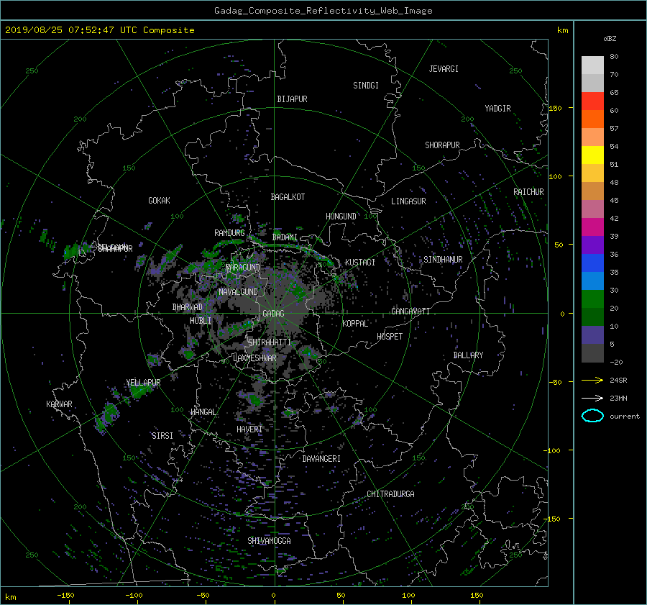Image resolution: width=647 pixels, height=605 pixels.
Task: Click the GOKAK city label
Action: tap(159, 200)
